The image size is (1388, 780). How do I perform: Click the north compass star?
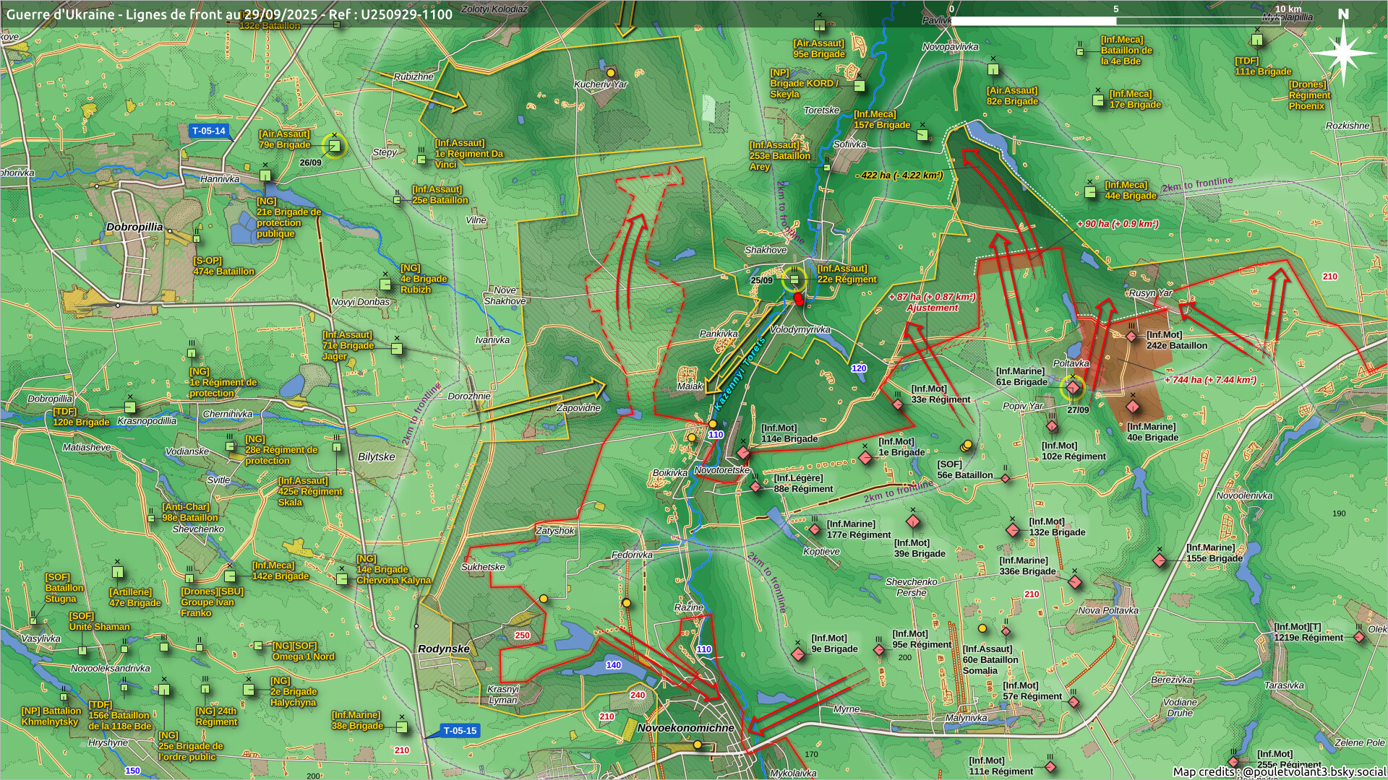click(x=1342, y=53)
